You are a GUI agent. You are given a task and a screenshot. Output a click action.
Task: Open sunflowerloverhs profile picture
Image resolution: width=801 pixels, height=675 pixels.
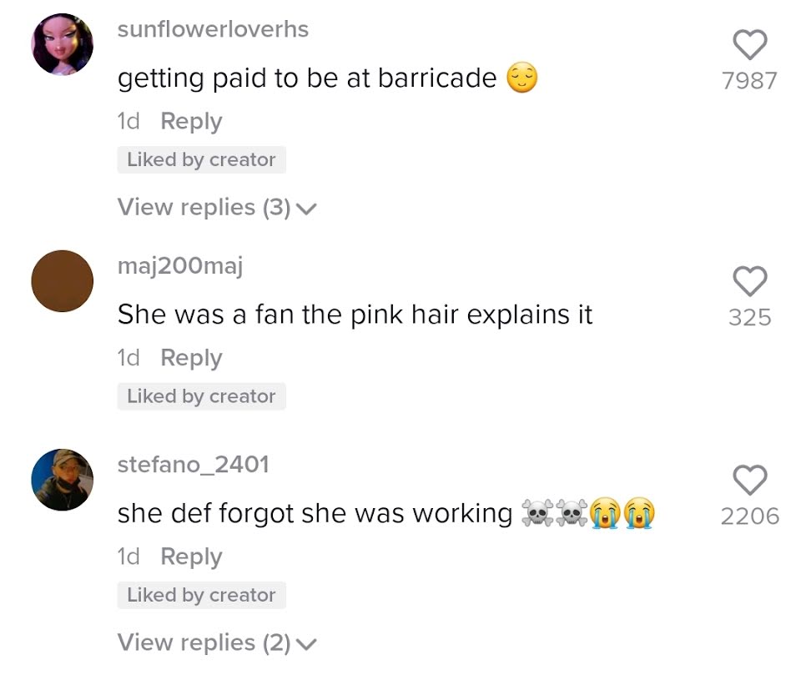[x=63, y=44]
